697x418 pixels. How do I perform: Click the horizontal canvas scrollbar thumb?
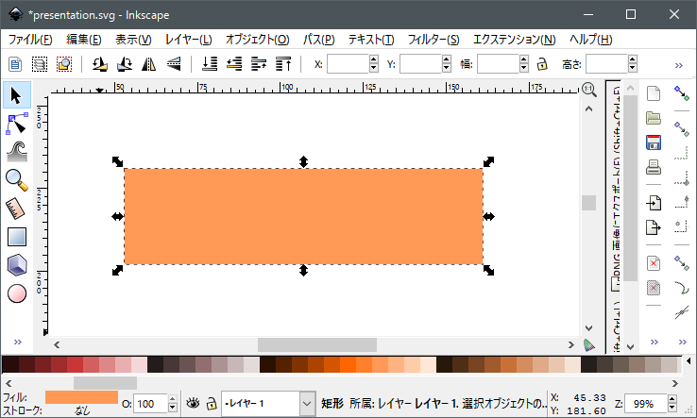[x=317, y=344]
